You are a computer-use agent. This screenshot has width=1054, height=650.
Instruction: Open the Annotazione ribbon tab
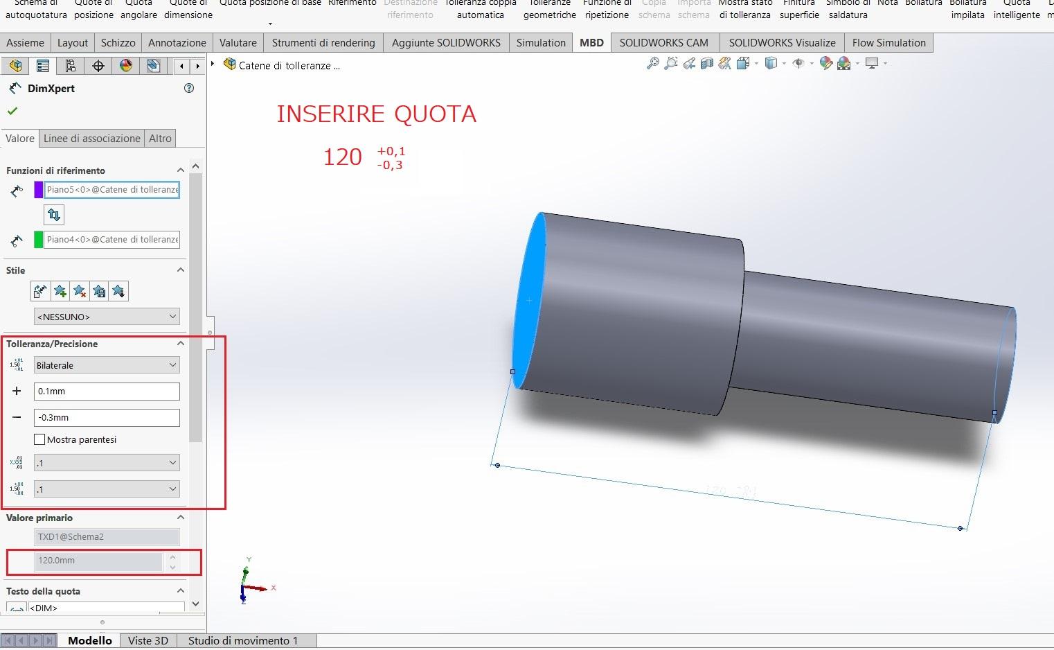click(177, 43)
